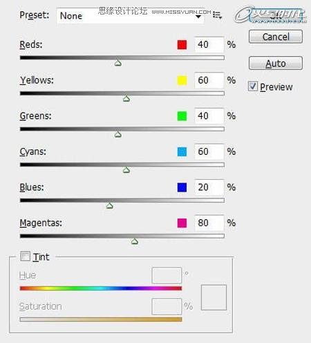Click the Reds percentage input field
Viewport: 311px width, 343px height.
click(x=209, y=44)
